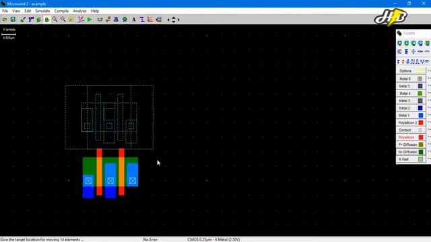The width and height of the screenshot is (431, 242).
Task: Toggle the palette display toolbar icon
Action: click(159, 19)
